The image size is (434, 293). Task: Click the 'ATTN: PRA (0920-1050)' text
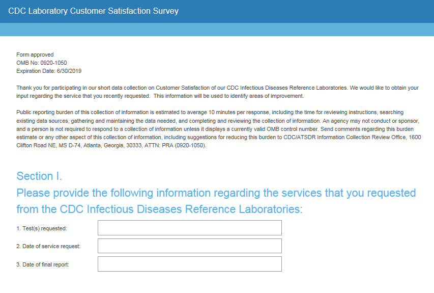[175, 145]
